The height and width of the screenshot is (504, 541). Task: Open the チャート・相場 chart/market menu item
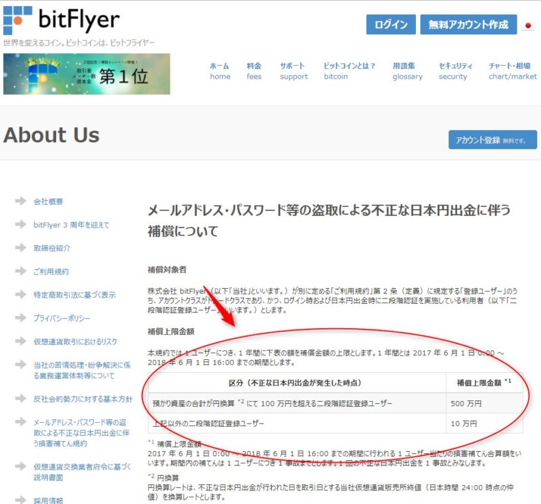point(513,71)
